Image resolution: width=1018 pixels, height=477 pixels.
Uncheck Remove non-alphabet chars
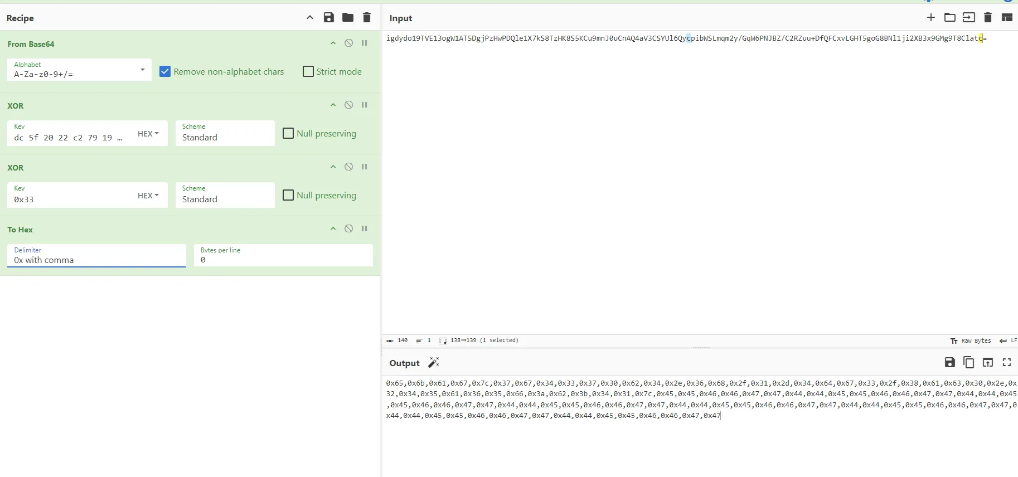point(165,71)
